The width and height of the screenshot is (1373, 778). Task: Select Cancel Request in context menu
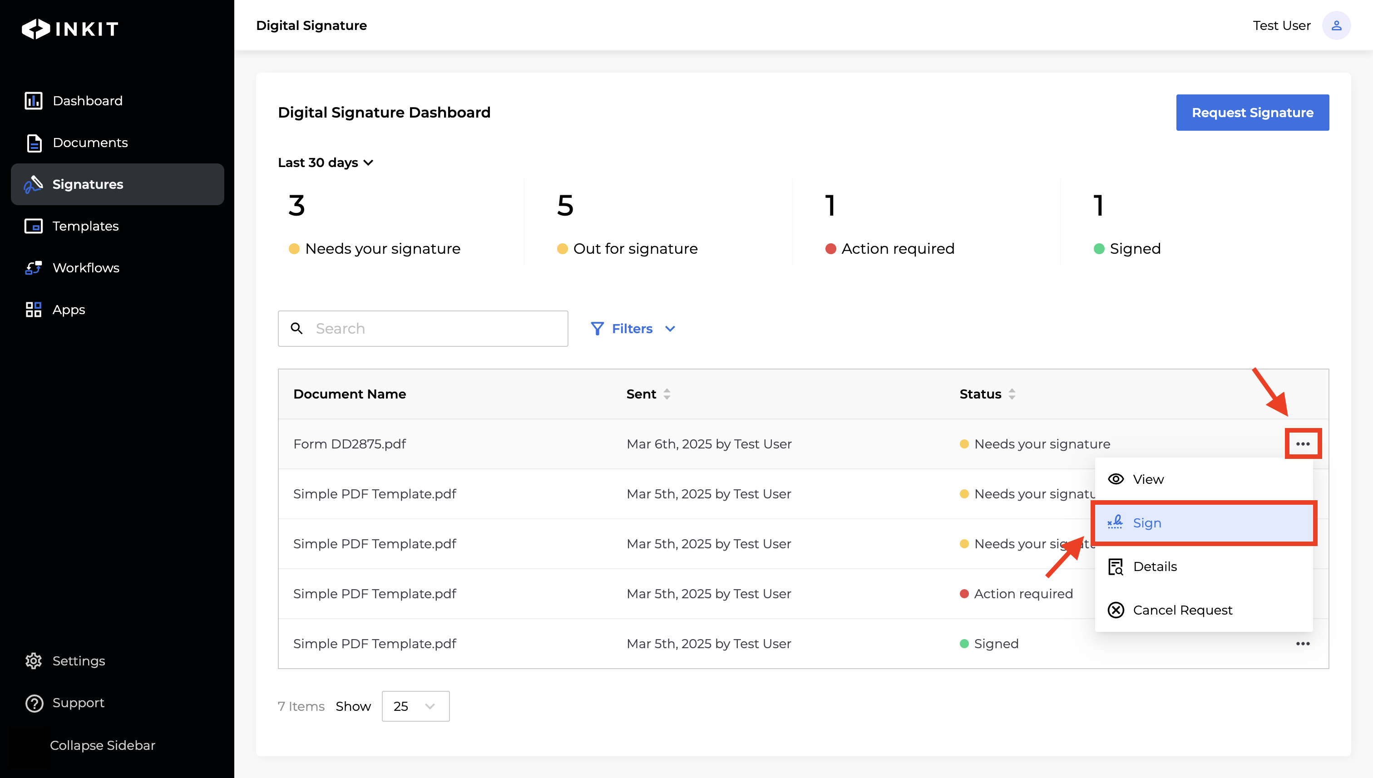point(1182,610)
